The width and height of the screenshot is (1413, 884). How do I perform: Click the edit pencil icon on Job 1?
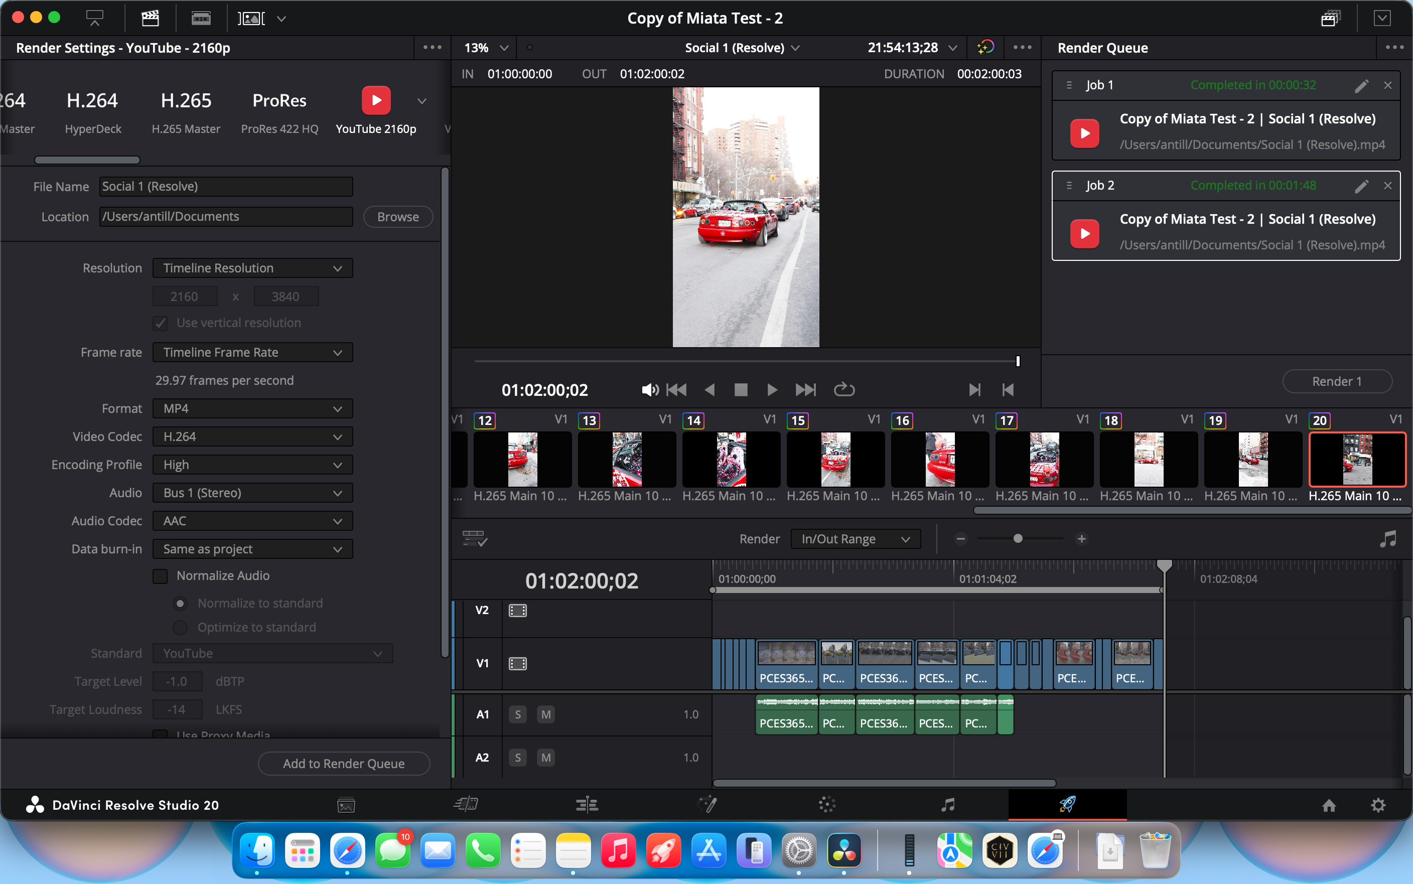[1362, 85]
